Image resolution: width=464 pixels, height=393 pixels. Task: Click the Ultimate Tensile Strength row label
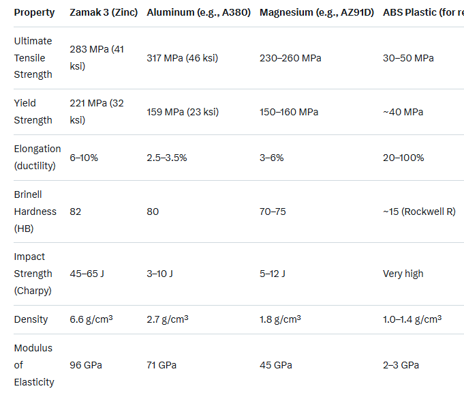[33, 58]
